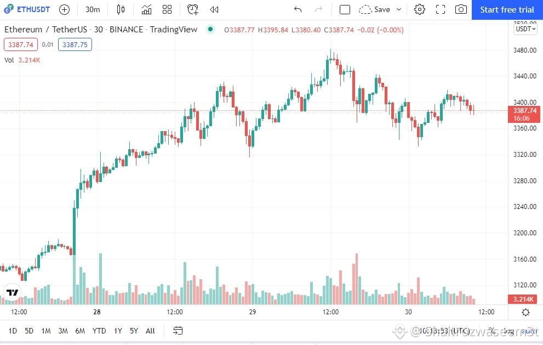Expand the Save options arrow
543x345 pixels.
399,9
